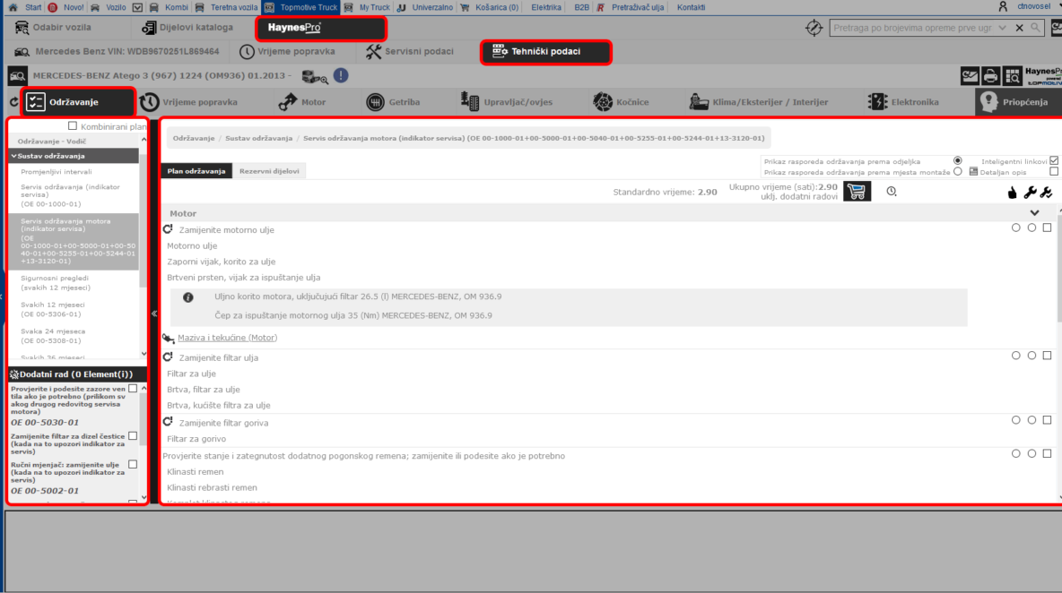Open the Start home icon
The height and width of the screenshot is (593, 1062).
coord(13,7)
